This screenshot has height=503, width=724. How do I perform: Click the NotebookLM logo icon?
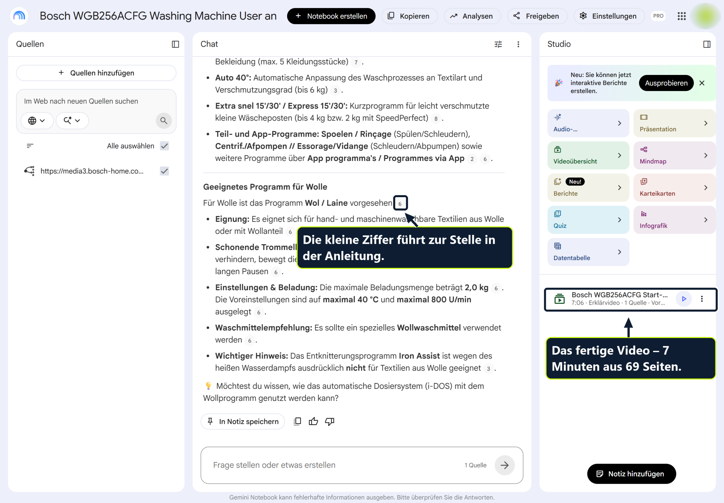(x=19, y=16)
